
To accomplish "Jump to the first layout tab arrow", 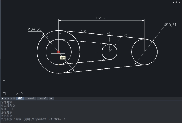I will click(5, 98).
